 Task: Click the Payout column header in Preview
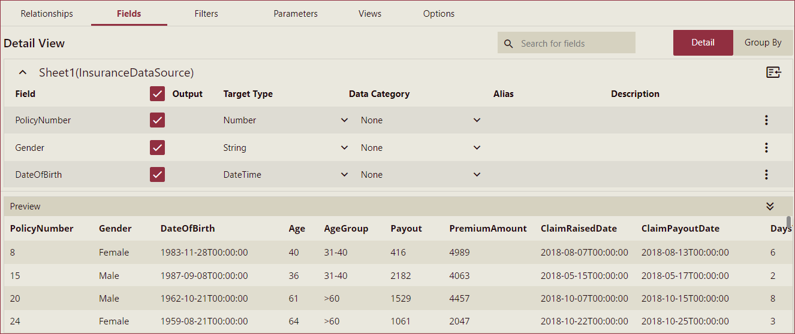coord(406,229)
